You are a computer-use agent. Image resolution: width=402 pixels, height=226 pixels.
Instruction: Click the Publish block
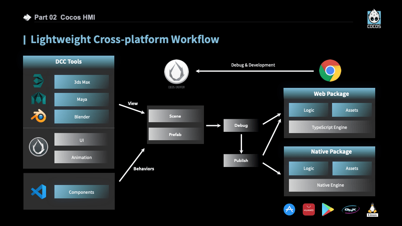click(x=241, y=160)
